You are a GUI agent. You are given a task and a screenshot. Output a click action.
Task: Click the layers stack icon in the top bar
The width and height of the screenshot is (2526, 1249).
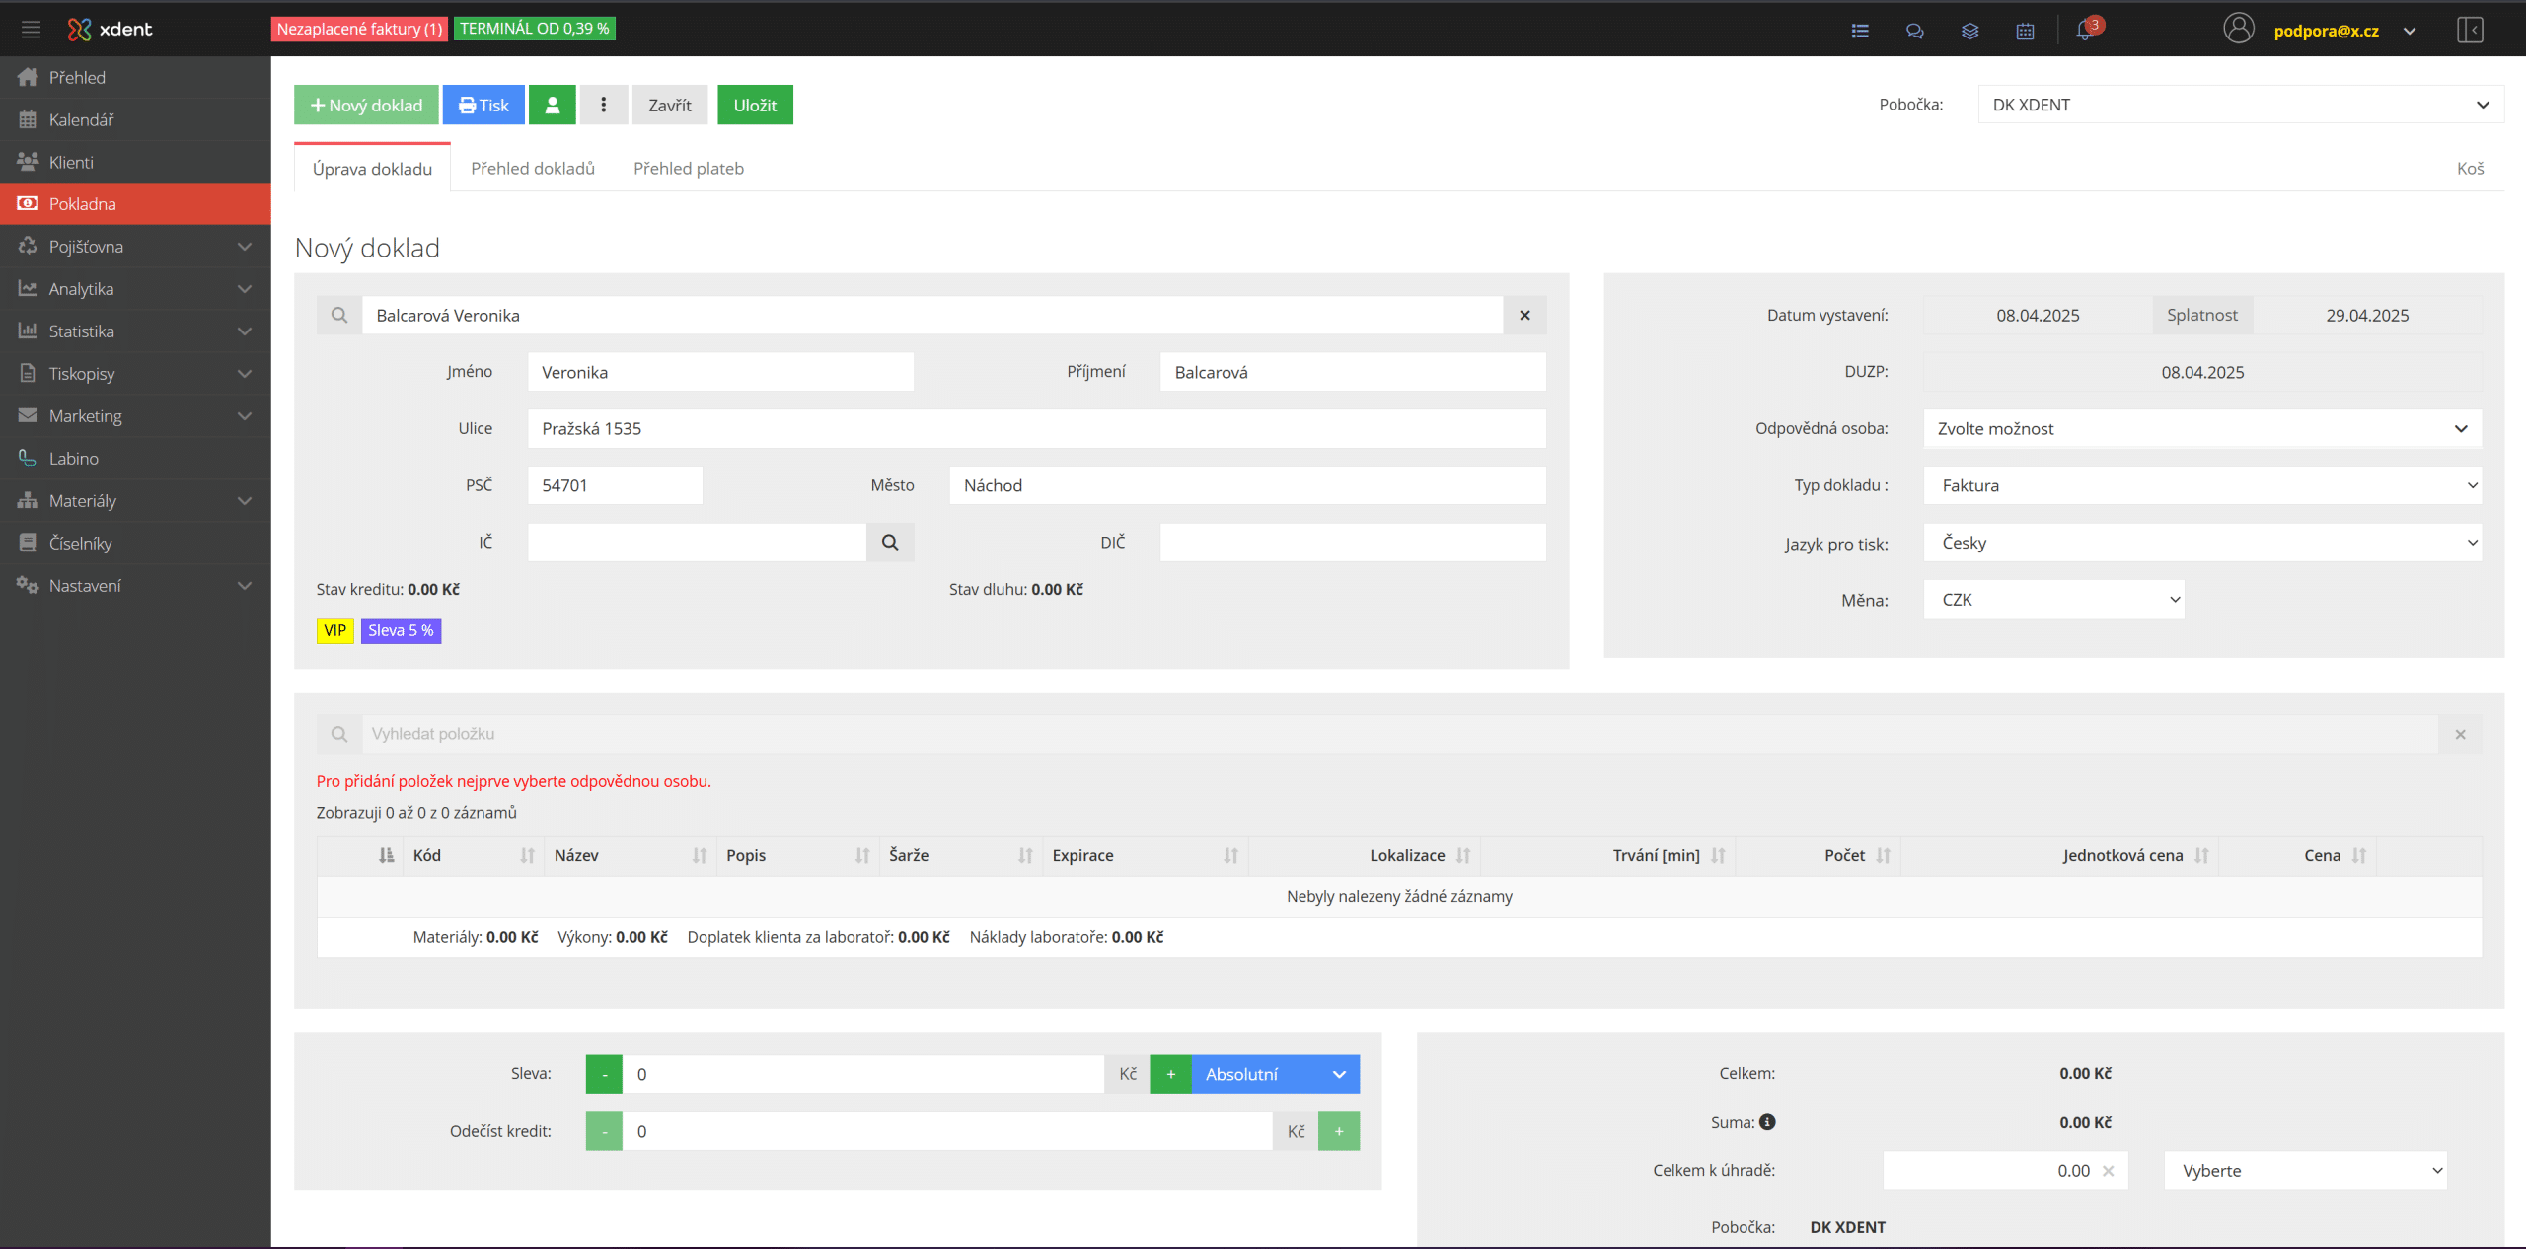point(1969,31)
